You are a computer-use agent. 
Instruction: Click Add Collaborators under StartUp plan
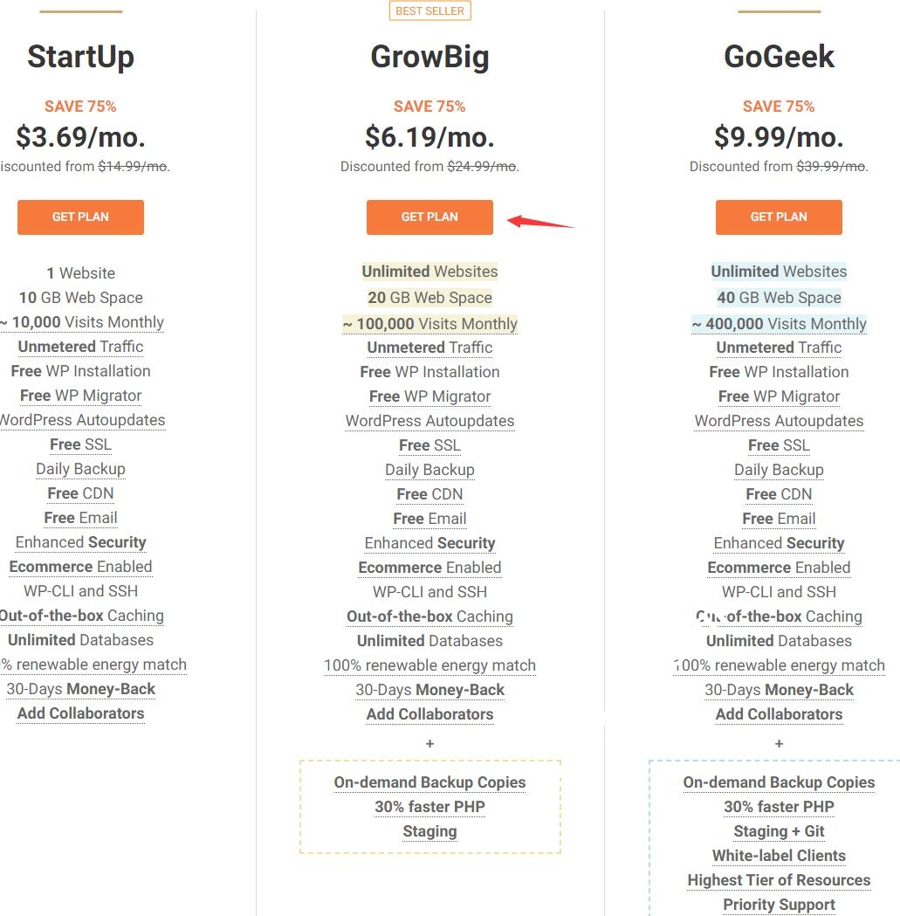(80, 713)
